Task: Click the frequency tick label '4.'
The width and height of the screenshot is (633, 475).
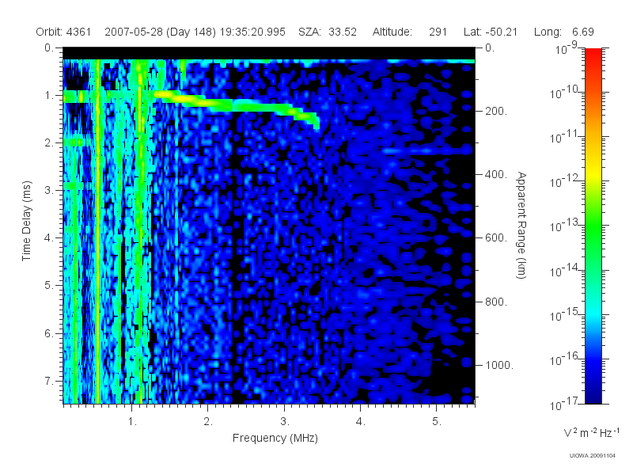Action: (361, 422)
